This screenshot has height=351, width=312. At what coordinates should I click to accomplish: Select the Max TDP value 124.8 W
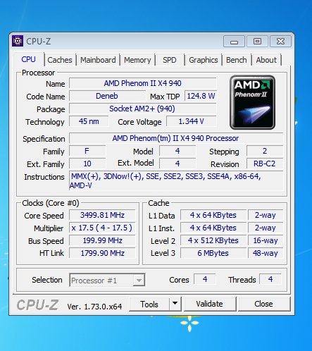click(x=201, y=96)
